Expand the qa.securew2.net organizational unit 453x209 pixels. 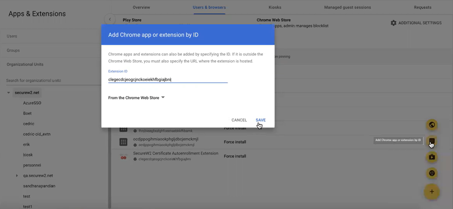click(x=17, y=176)
